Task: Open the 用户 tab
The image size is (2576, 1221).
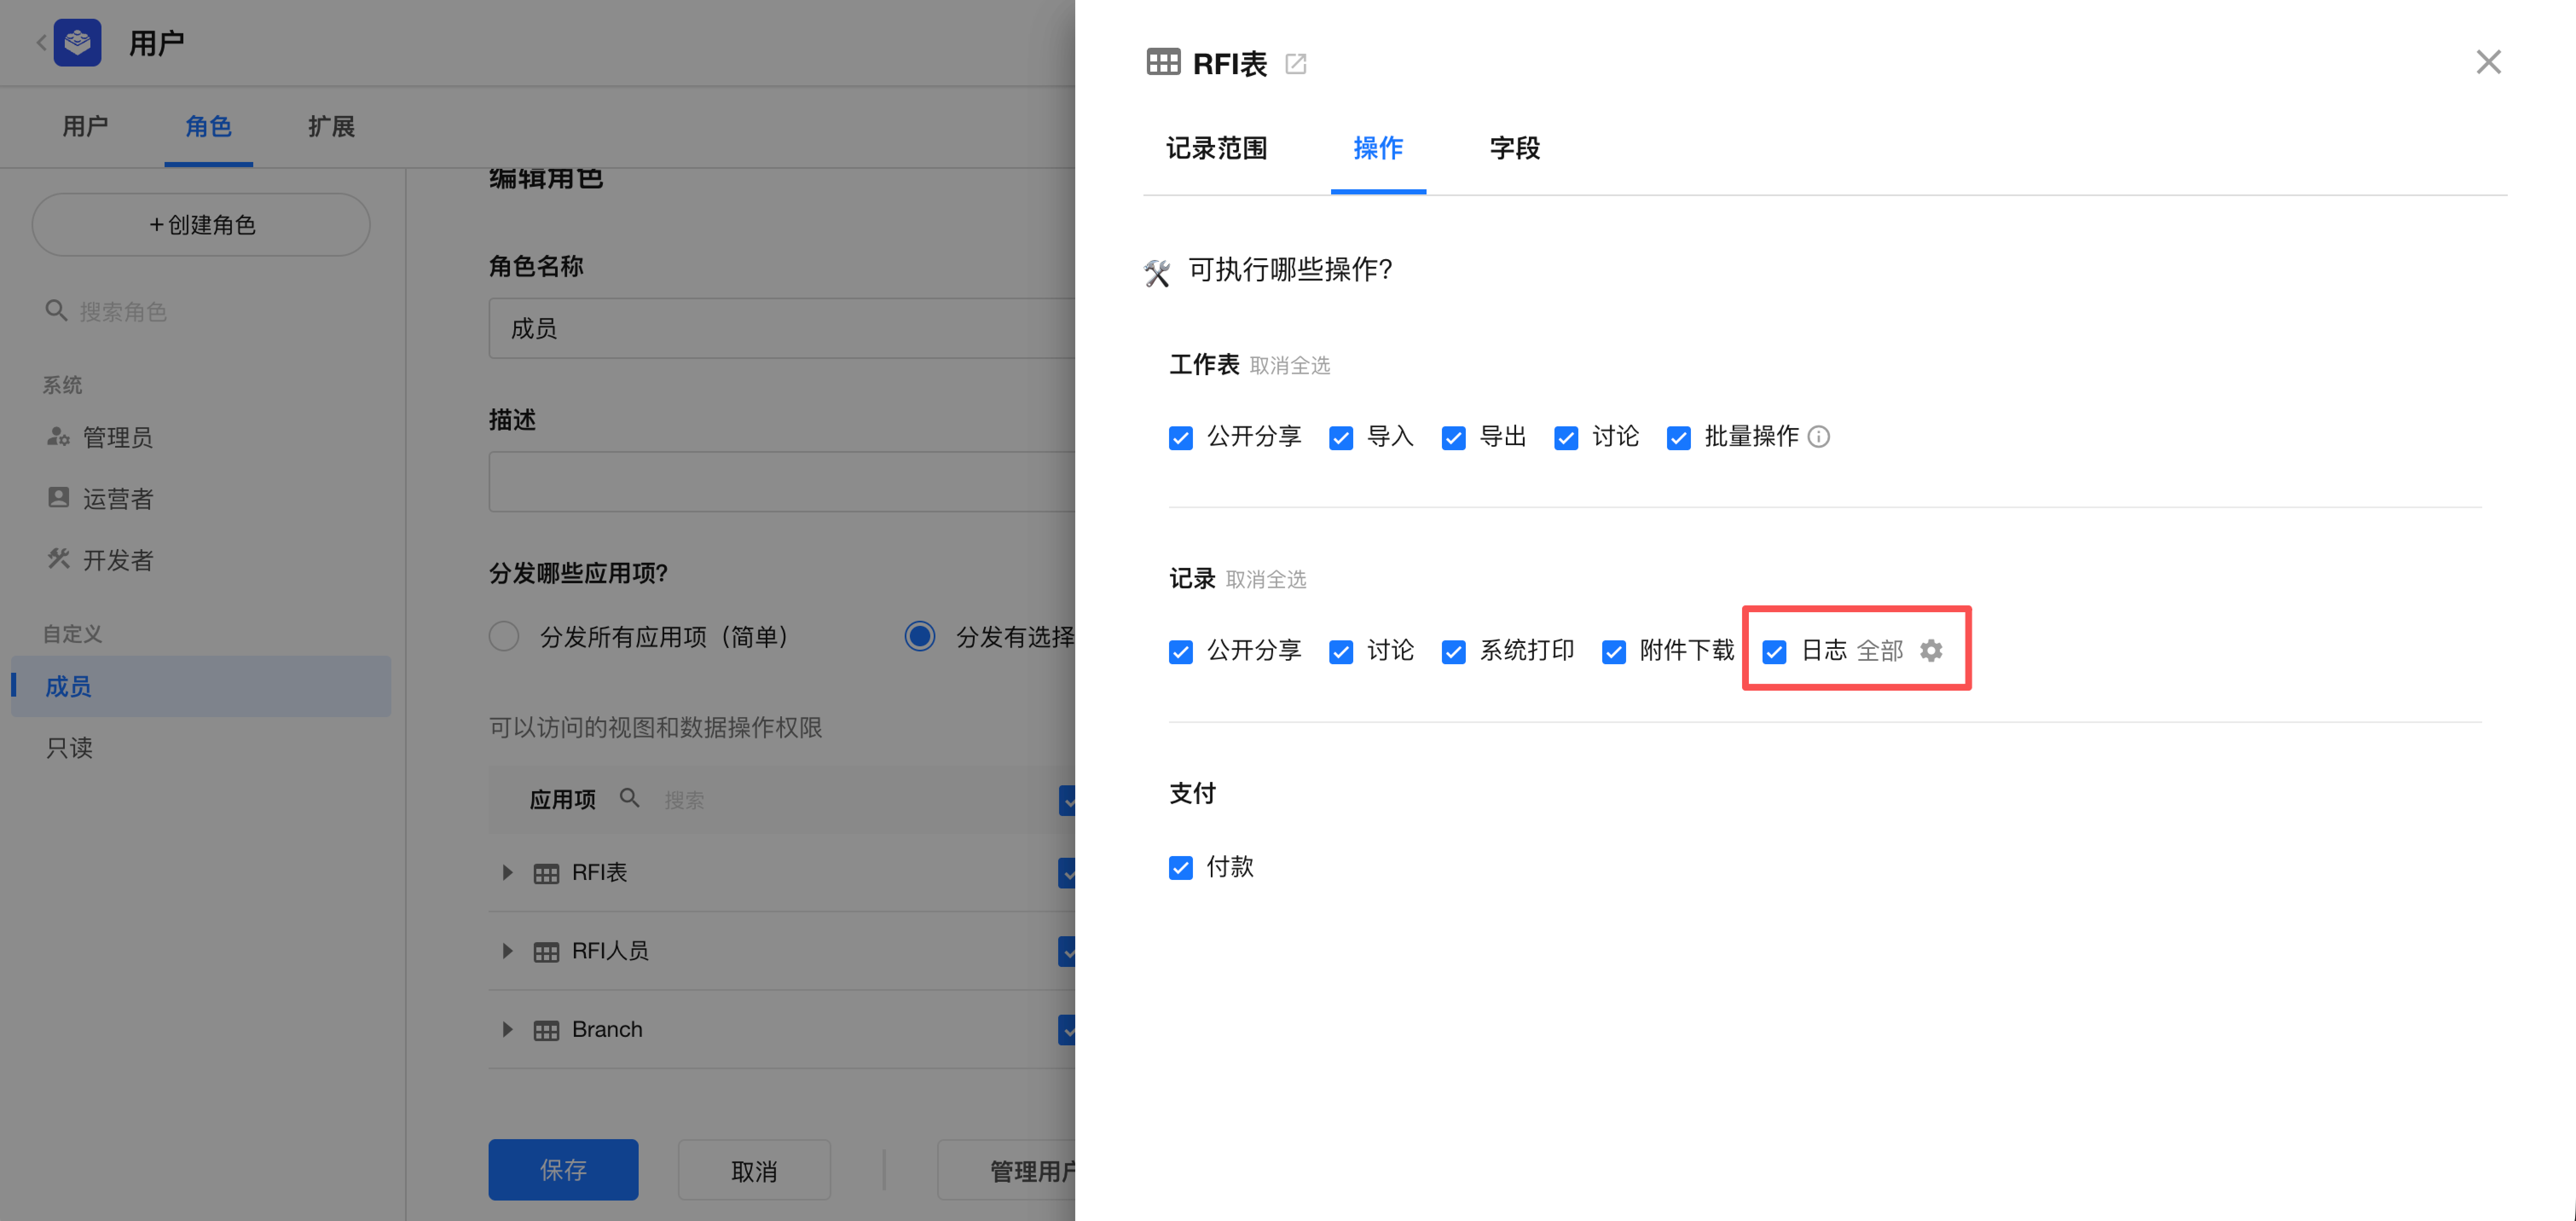Action: [85, 126]
